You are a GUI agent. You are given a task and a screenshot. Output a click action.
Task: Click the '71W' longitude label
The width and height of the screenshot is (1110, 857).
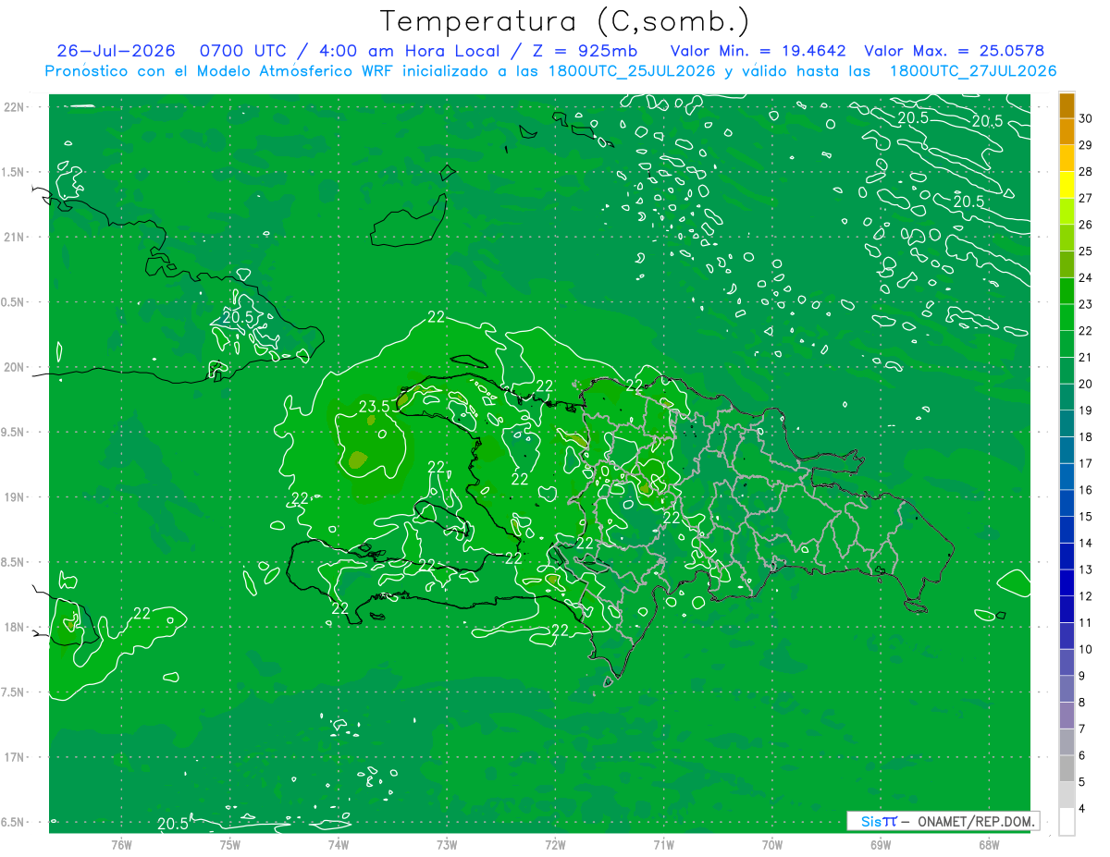tap(663, 844)
